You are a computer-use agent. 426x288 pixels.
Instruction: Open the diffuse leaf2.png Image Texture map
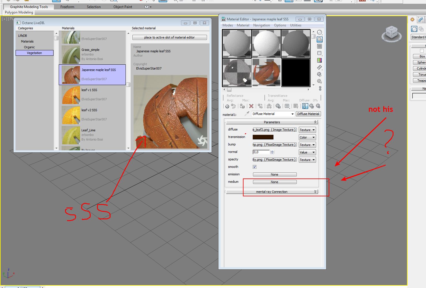coord(275,130)
